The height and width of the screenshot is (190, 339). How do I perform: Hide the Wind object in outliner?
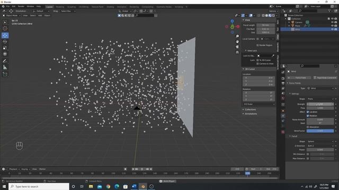[x=332, y=29]
